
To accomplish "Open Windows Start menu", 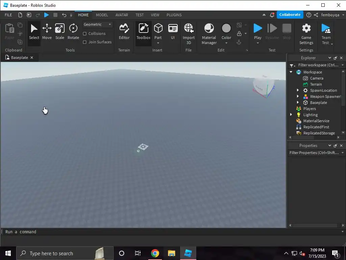I will tap(8, 253).
